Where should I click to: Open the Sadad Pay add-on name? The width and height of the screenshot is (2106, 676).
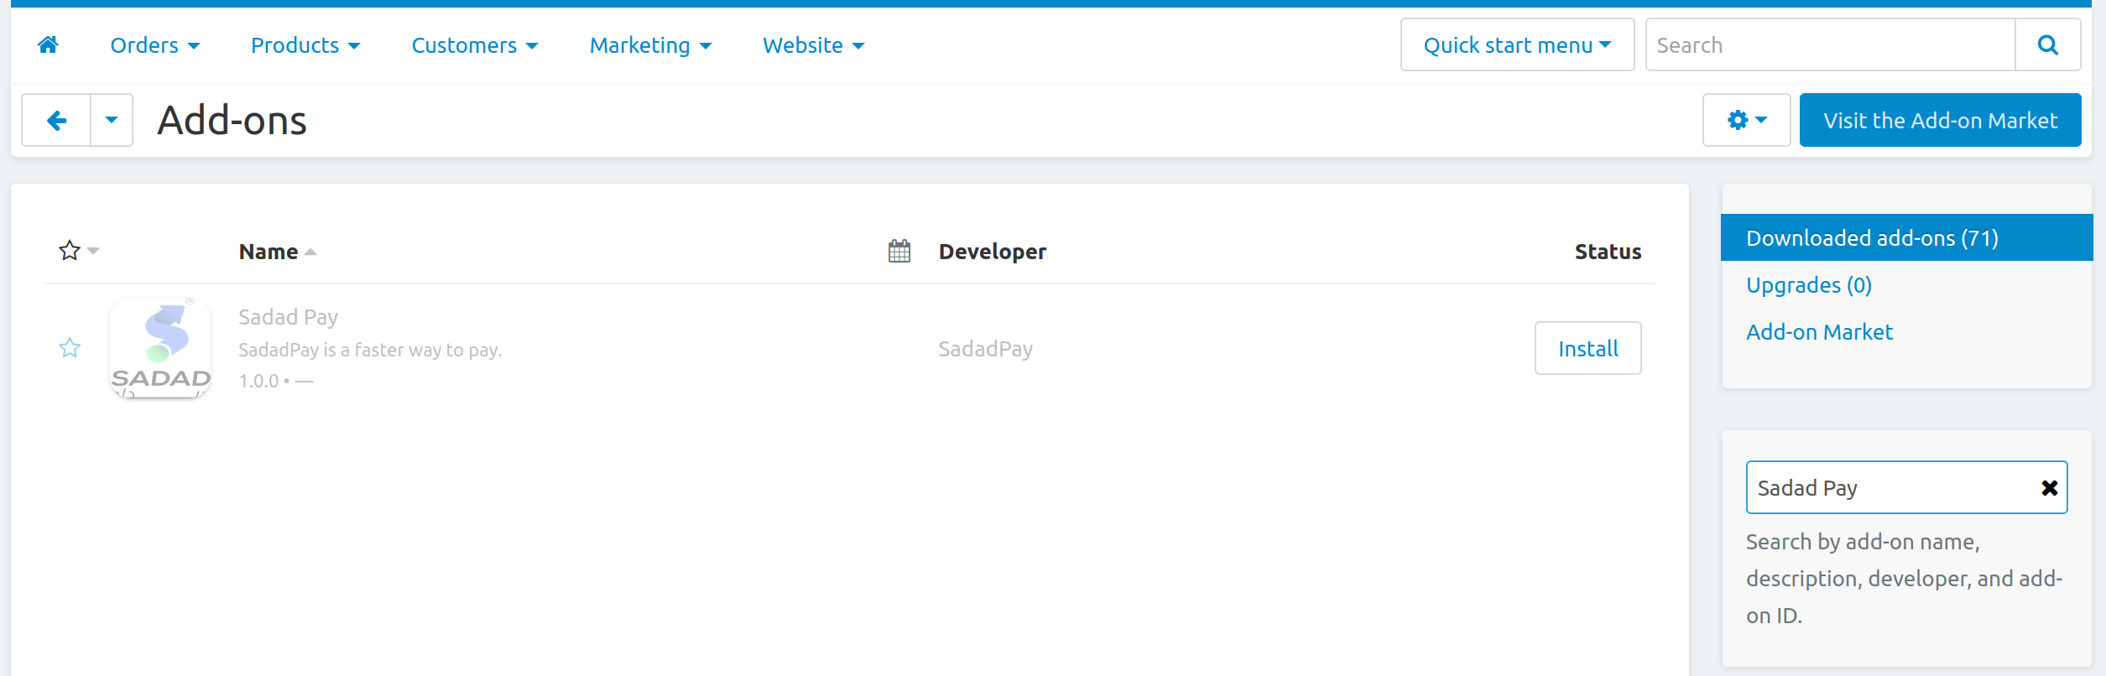pyautogui.click(x=288, y=317)
